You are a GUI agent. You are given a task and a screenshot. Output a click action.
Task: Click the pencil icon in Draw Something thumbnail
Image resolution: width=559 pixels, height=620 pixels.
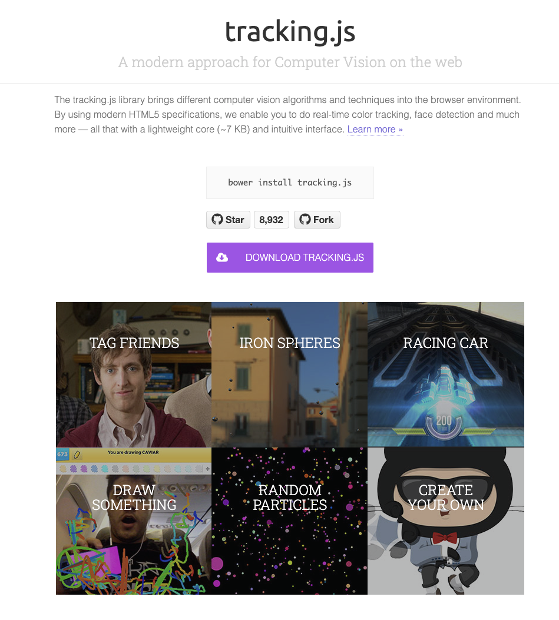(x=77, y=455)
